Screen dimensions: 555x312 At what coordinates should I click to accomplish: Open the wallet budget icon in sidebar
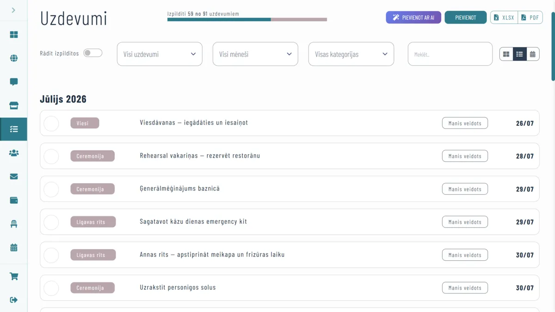pos(14,200)
